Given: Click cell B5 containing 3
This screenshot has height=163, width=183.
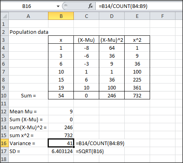Looking at the screenshot, I should click(x=61, y=56).
